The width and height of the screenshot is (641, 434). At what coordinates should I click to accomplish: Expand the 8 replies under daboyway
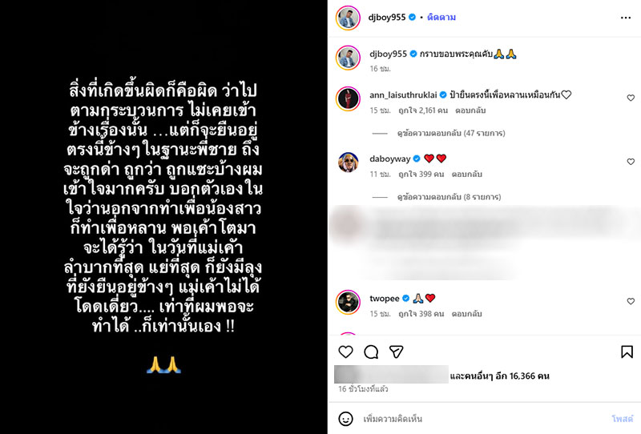click(x=449, y=197)
